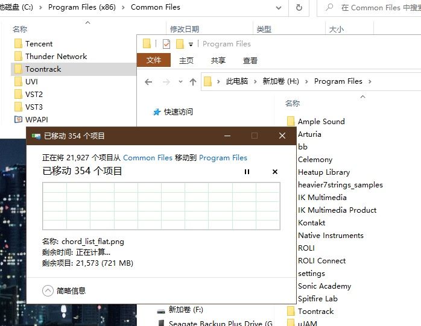Go back in Program Files window
This screenshot has width=421, height=326.
click(x=148, y=82)
